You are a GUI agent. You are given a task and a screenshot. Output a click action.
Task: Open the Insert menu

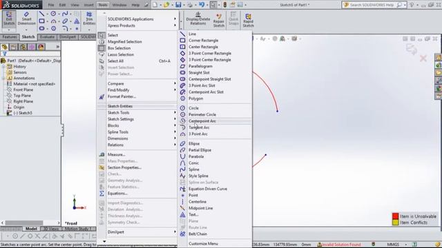[x=88, y=5]
